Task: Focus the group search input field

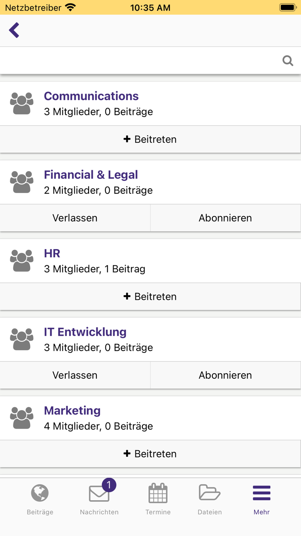Action: (x=140, y=61)
